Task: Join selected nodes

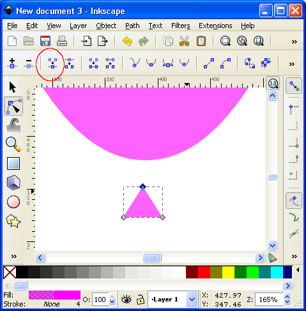Action: pos(52,63)
